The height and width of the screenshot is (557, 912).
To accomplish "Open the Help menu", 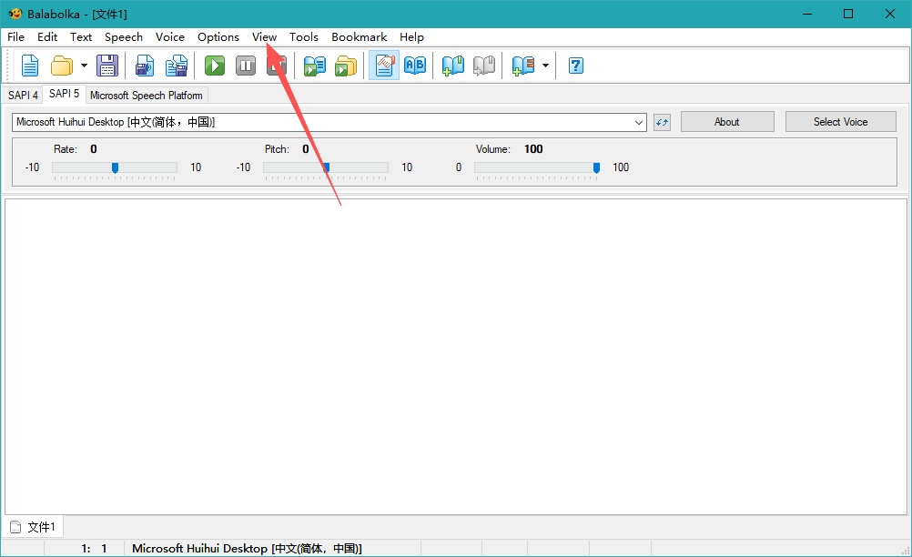I will pos(411,37).
